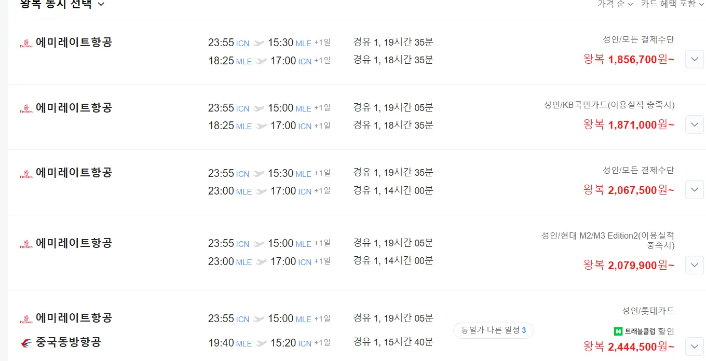
Task: Expand details for 2,067,500원 fare
Action: (x=695, y=189)
